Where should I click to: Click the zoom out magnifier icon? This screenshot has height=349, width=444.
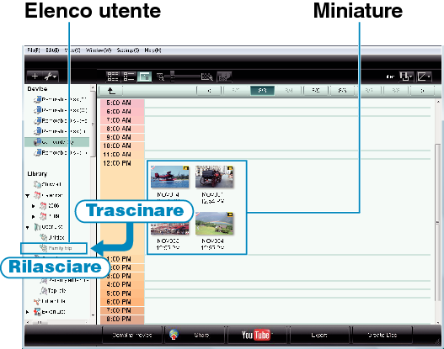tap(160, 77)
